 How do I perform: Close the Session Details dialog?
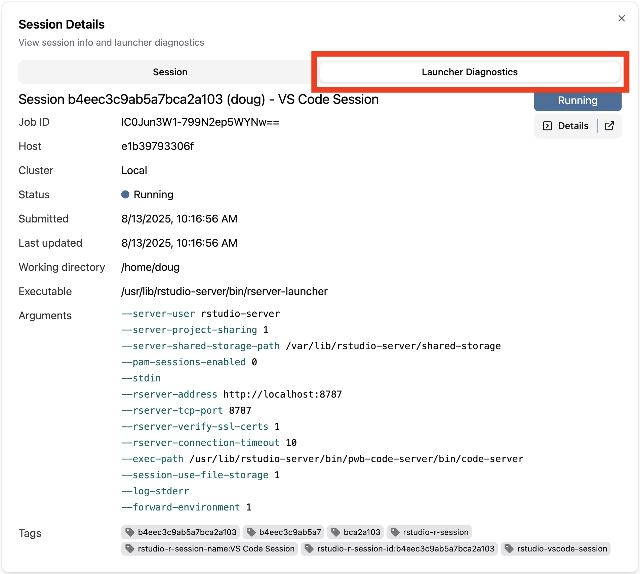[x=622, y=18]
